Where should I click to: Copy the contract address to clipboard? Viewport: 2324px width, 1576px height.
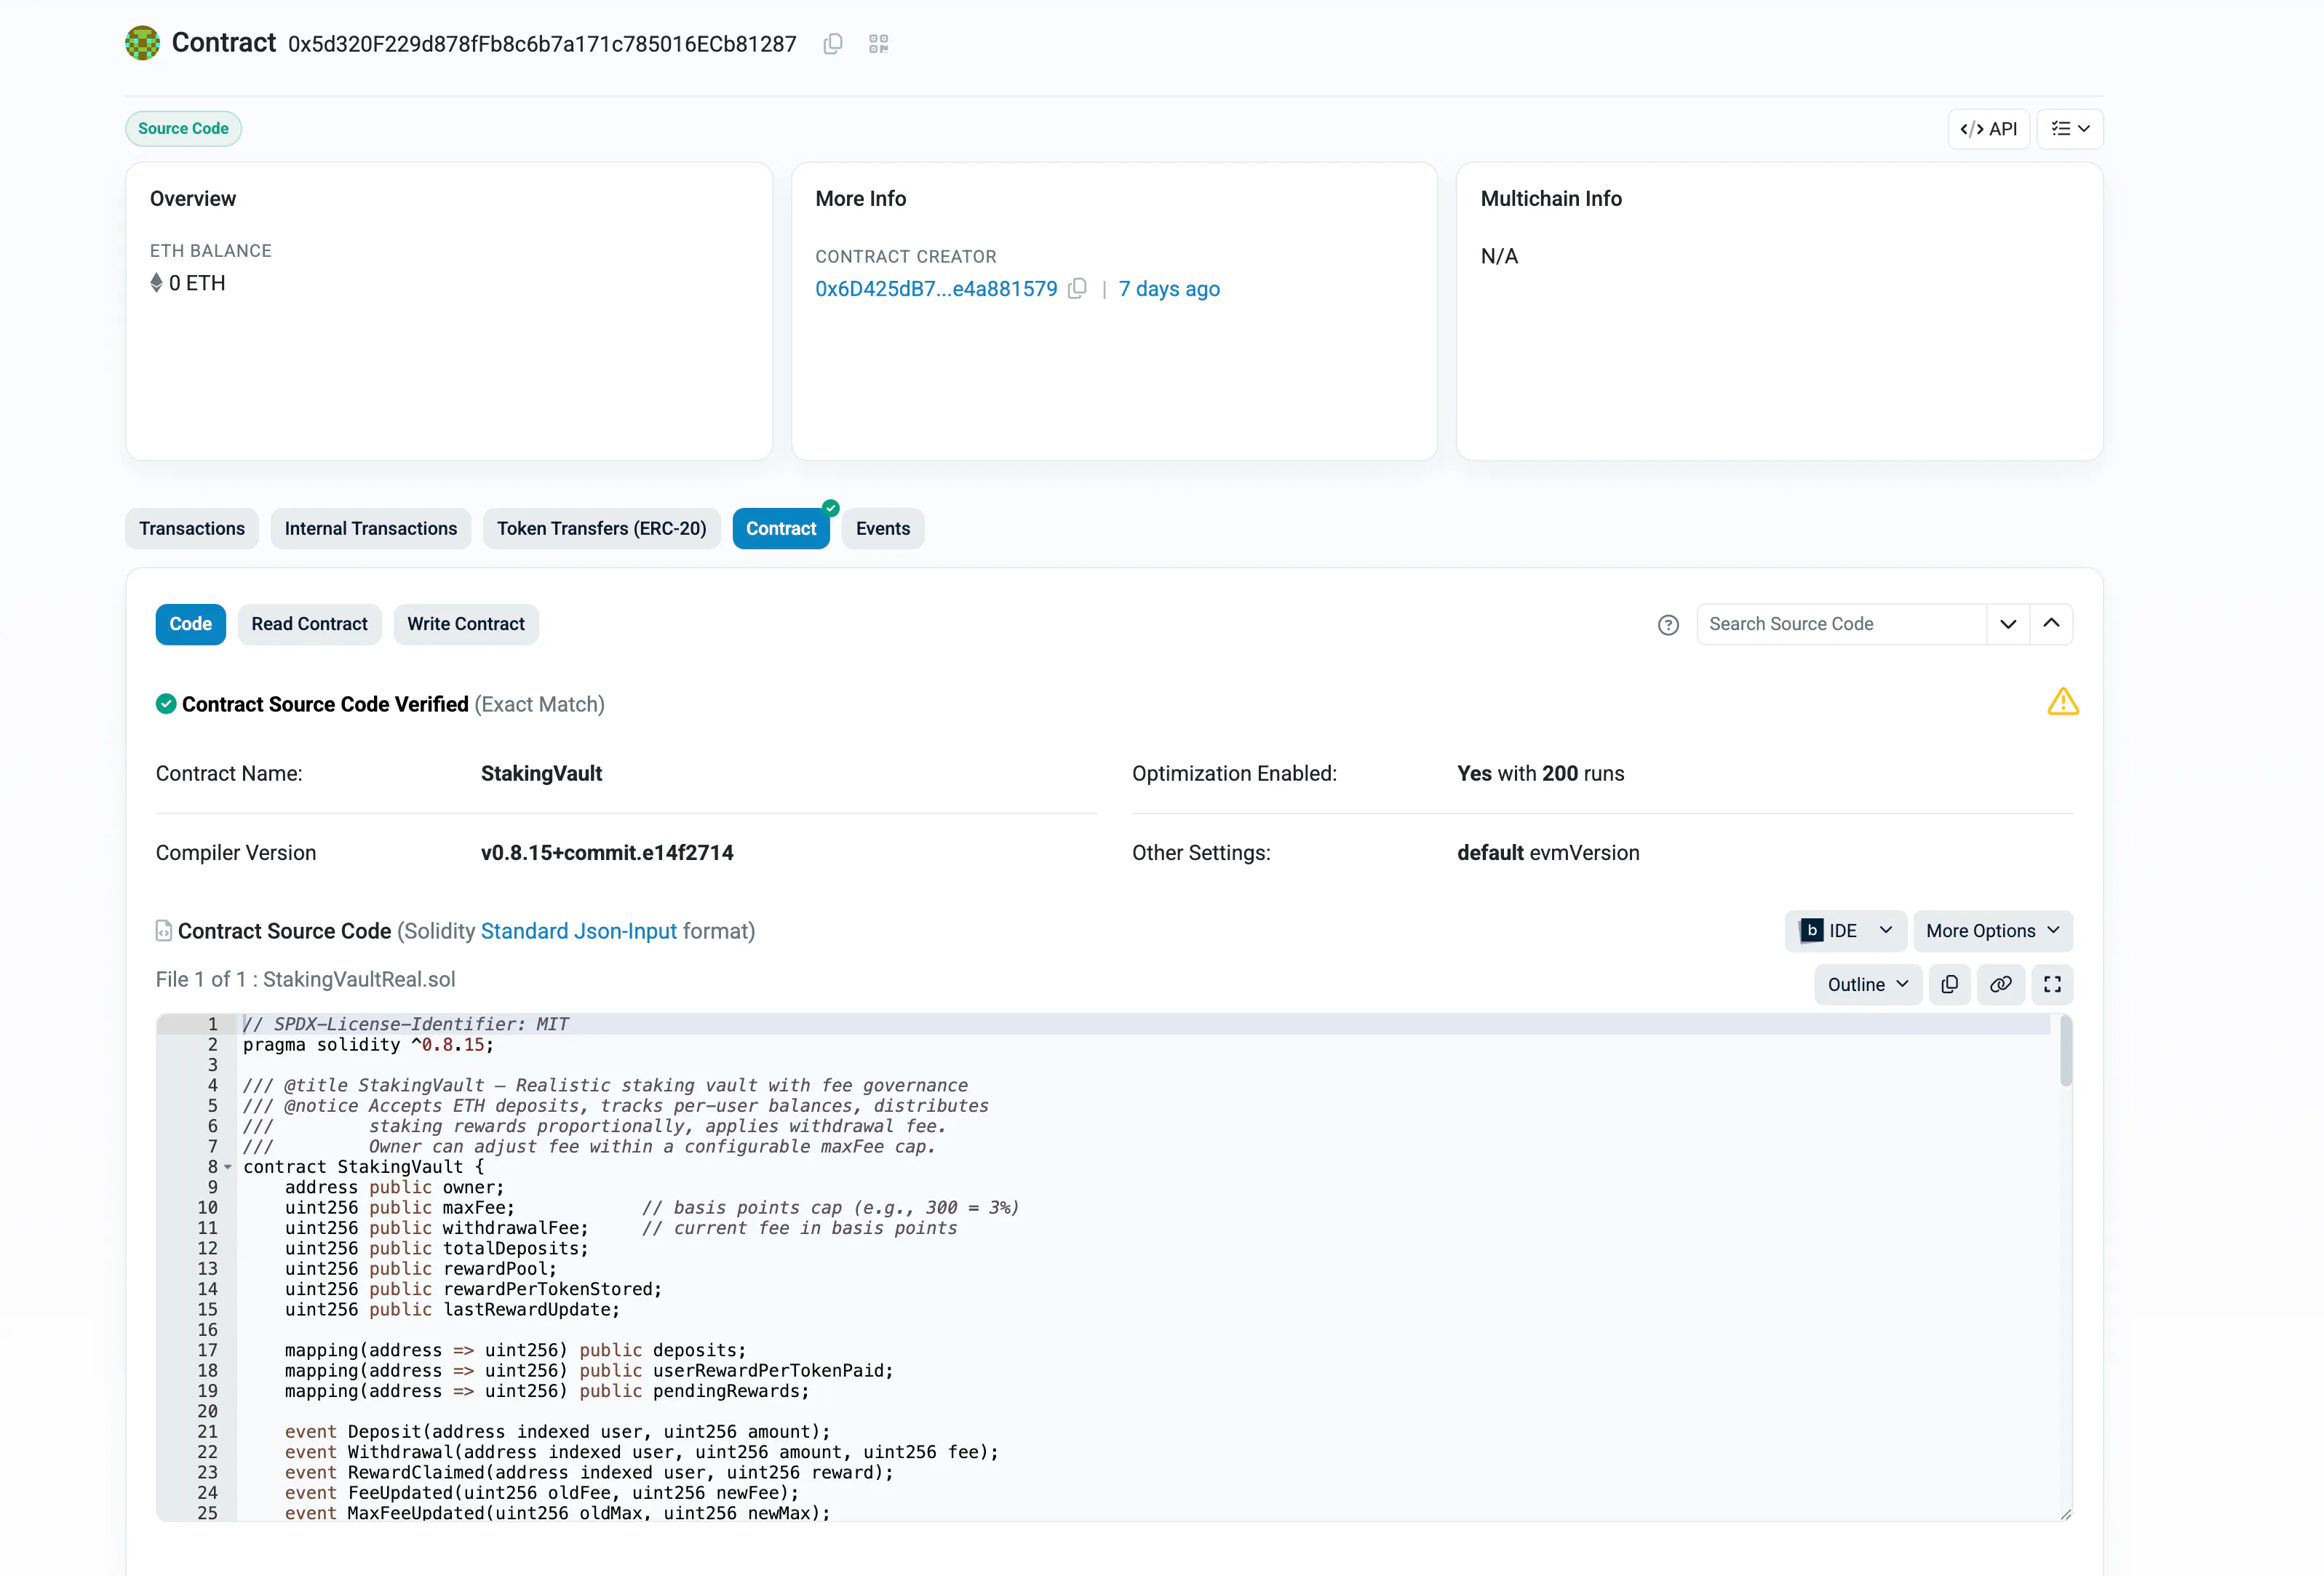pos(832,44)
